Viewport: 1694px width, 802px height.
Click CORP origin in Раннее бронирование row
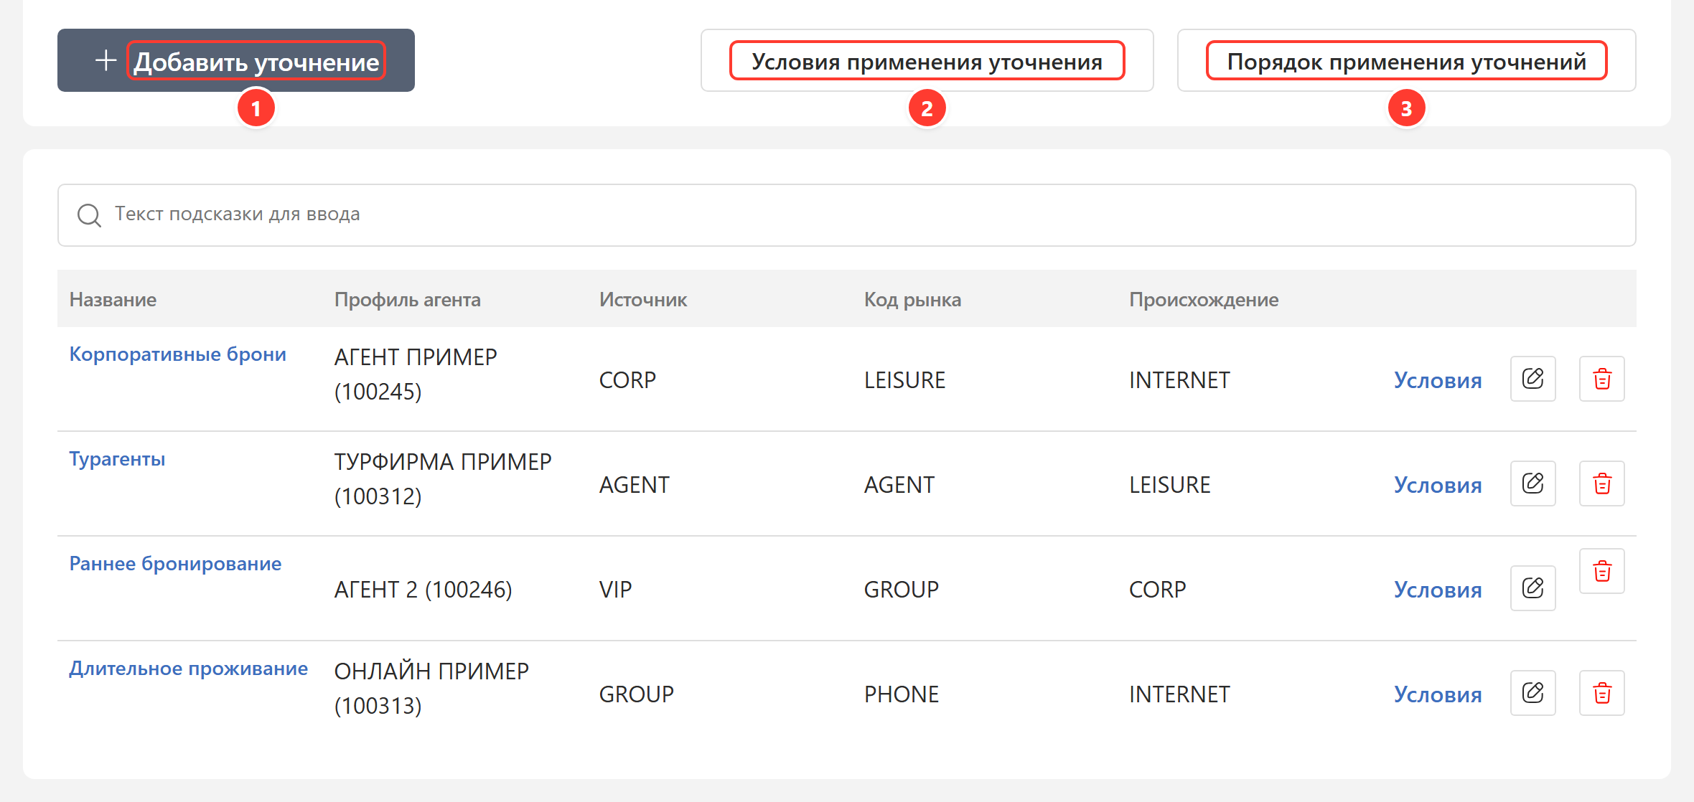pos(1157,590)
